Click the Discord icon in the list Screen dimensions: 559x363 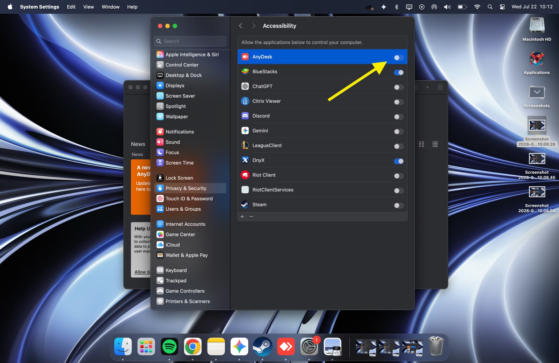(245, 116)
